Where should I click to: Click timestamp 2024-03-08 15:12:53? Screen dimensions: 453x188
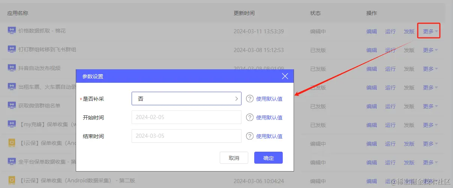259,50
